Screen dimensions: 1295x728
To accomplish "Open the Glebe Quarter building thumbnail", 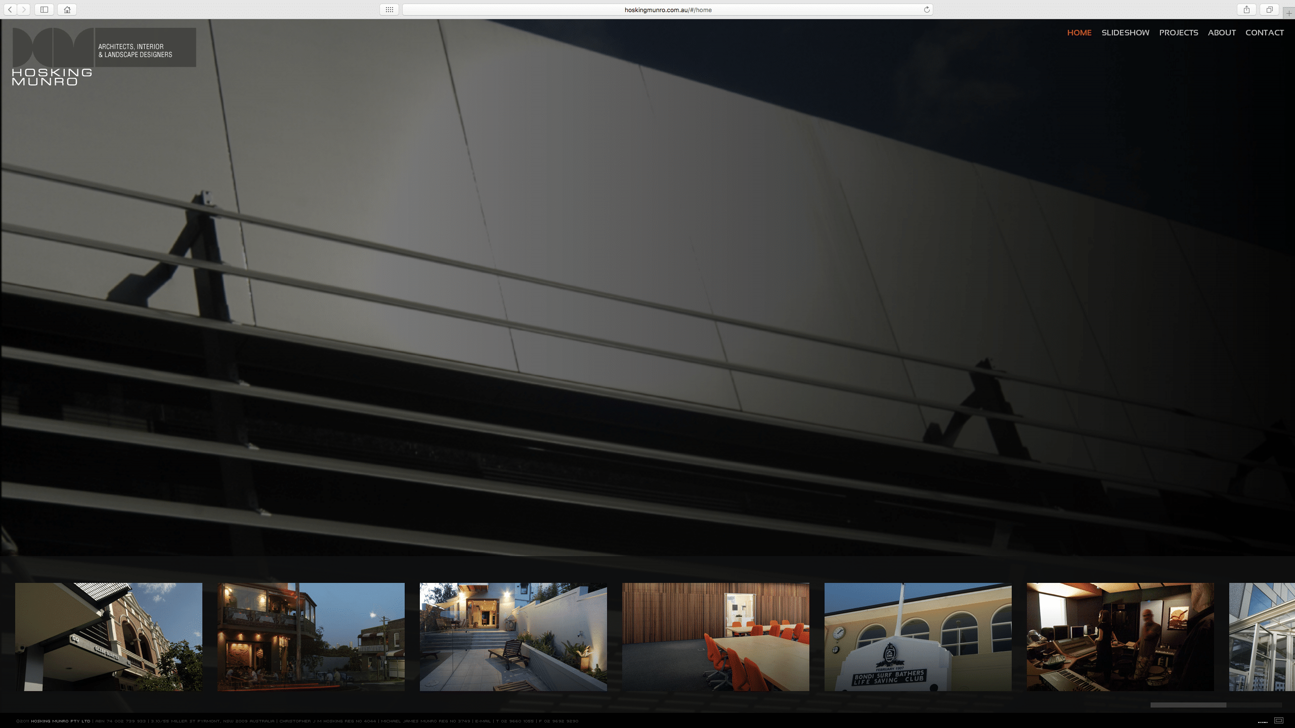I will (109, 636).
